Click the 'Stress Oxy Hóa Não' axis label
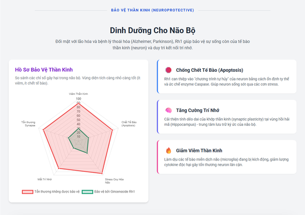Screen dimensions: 305x215 point(114,181)
